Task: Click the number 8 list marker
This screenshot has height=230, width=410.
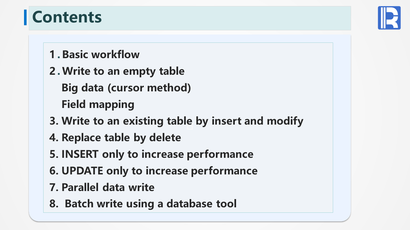Action: (53, 203)
